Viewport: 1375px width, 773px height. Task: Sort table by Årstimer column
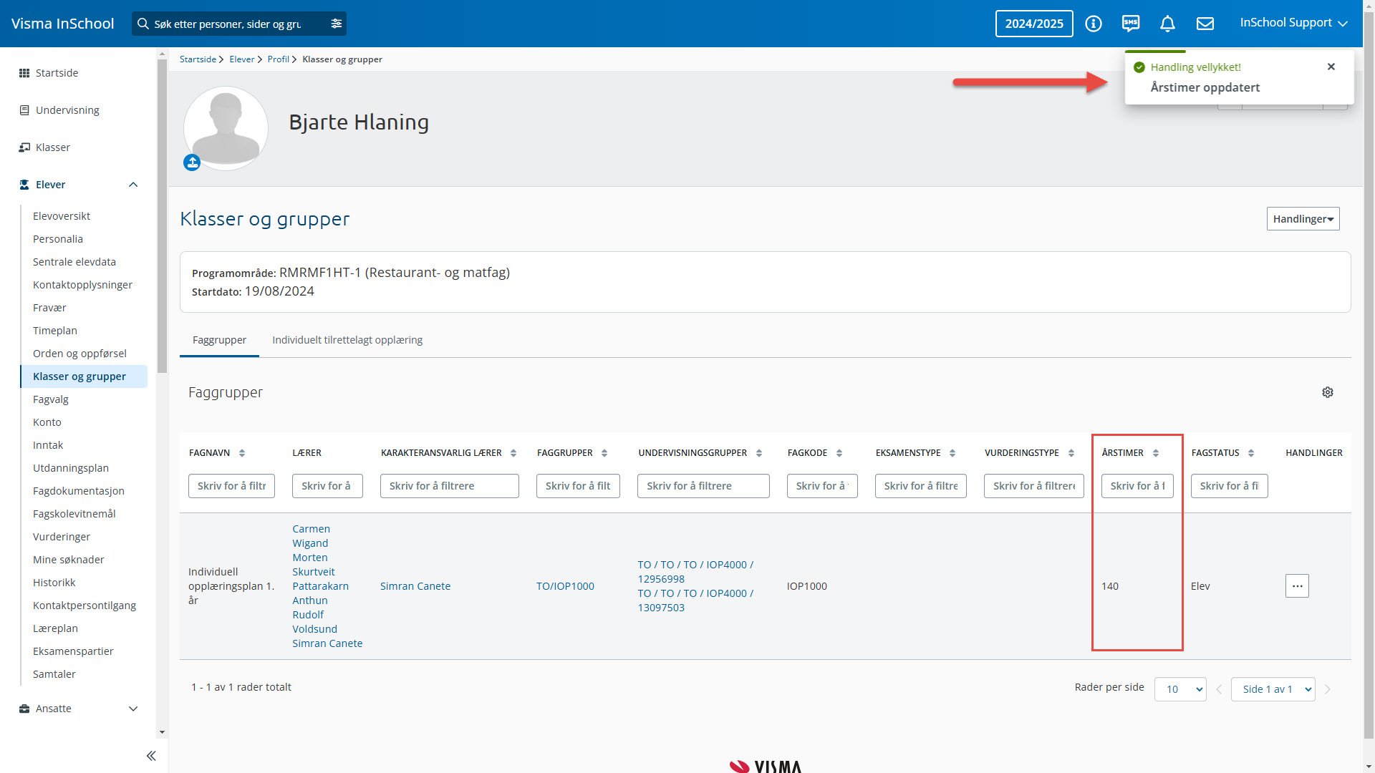(x=1155, y=453)
